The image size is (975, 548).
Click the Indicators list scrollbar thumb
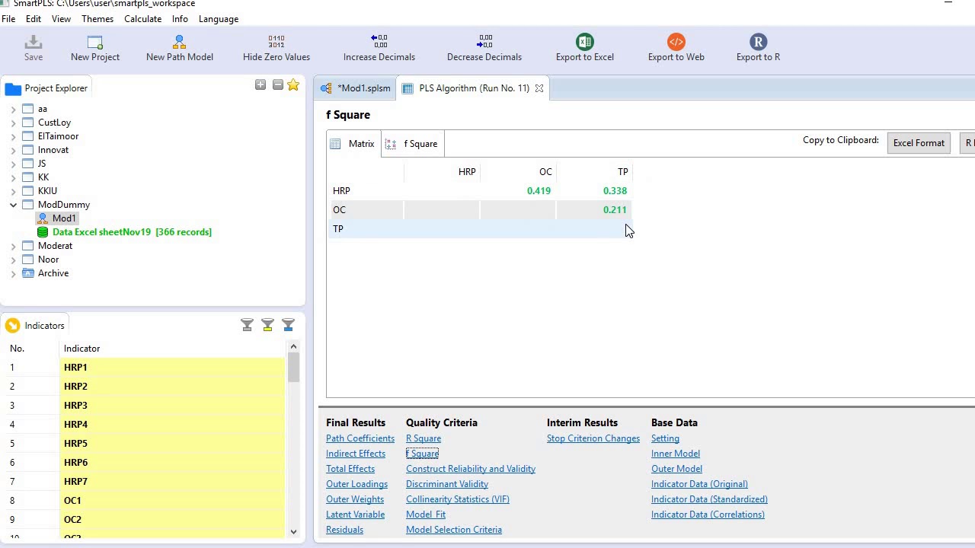(293, 368)
